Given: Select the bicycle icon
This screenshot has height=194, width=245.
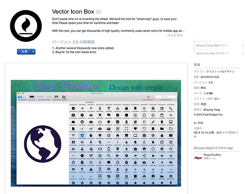Looking at the screenshot, I should tap(118, 108).
